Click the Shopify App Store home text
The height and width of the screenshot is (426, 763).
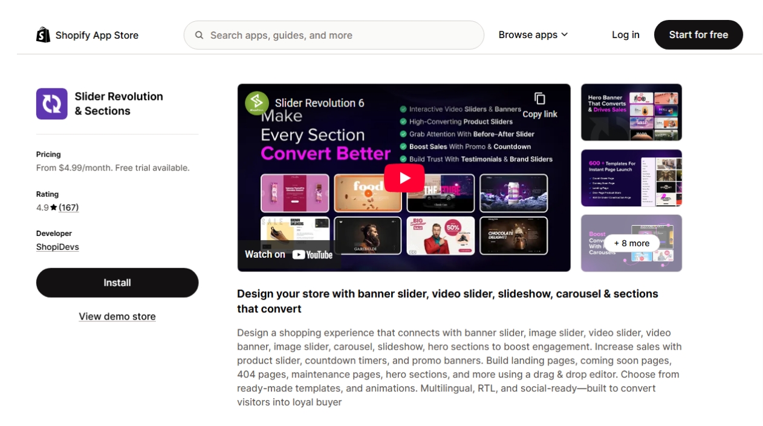97,34
